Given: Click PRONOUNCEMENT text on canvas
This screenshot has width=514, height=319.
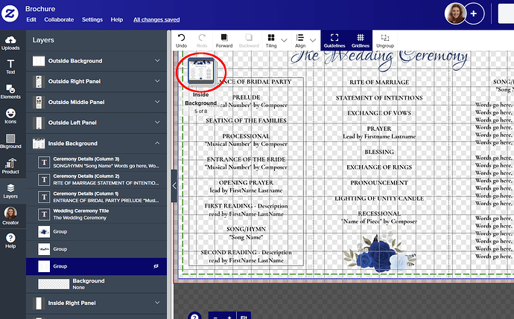Looking at the screenshot, I should (x=379, y=183).
